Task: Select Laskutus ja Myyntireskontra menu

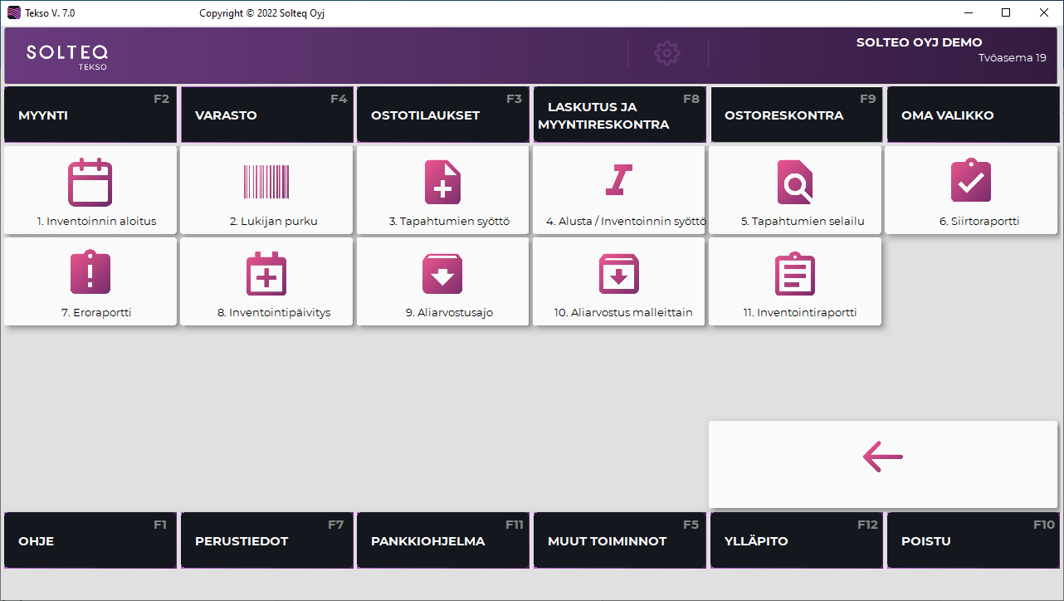Action: (619, 115)
